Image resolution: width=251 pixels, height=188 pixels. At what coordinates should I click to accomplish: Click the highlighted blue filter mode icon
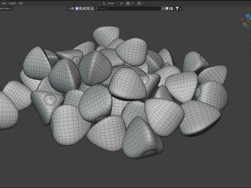click(77, 8)
